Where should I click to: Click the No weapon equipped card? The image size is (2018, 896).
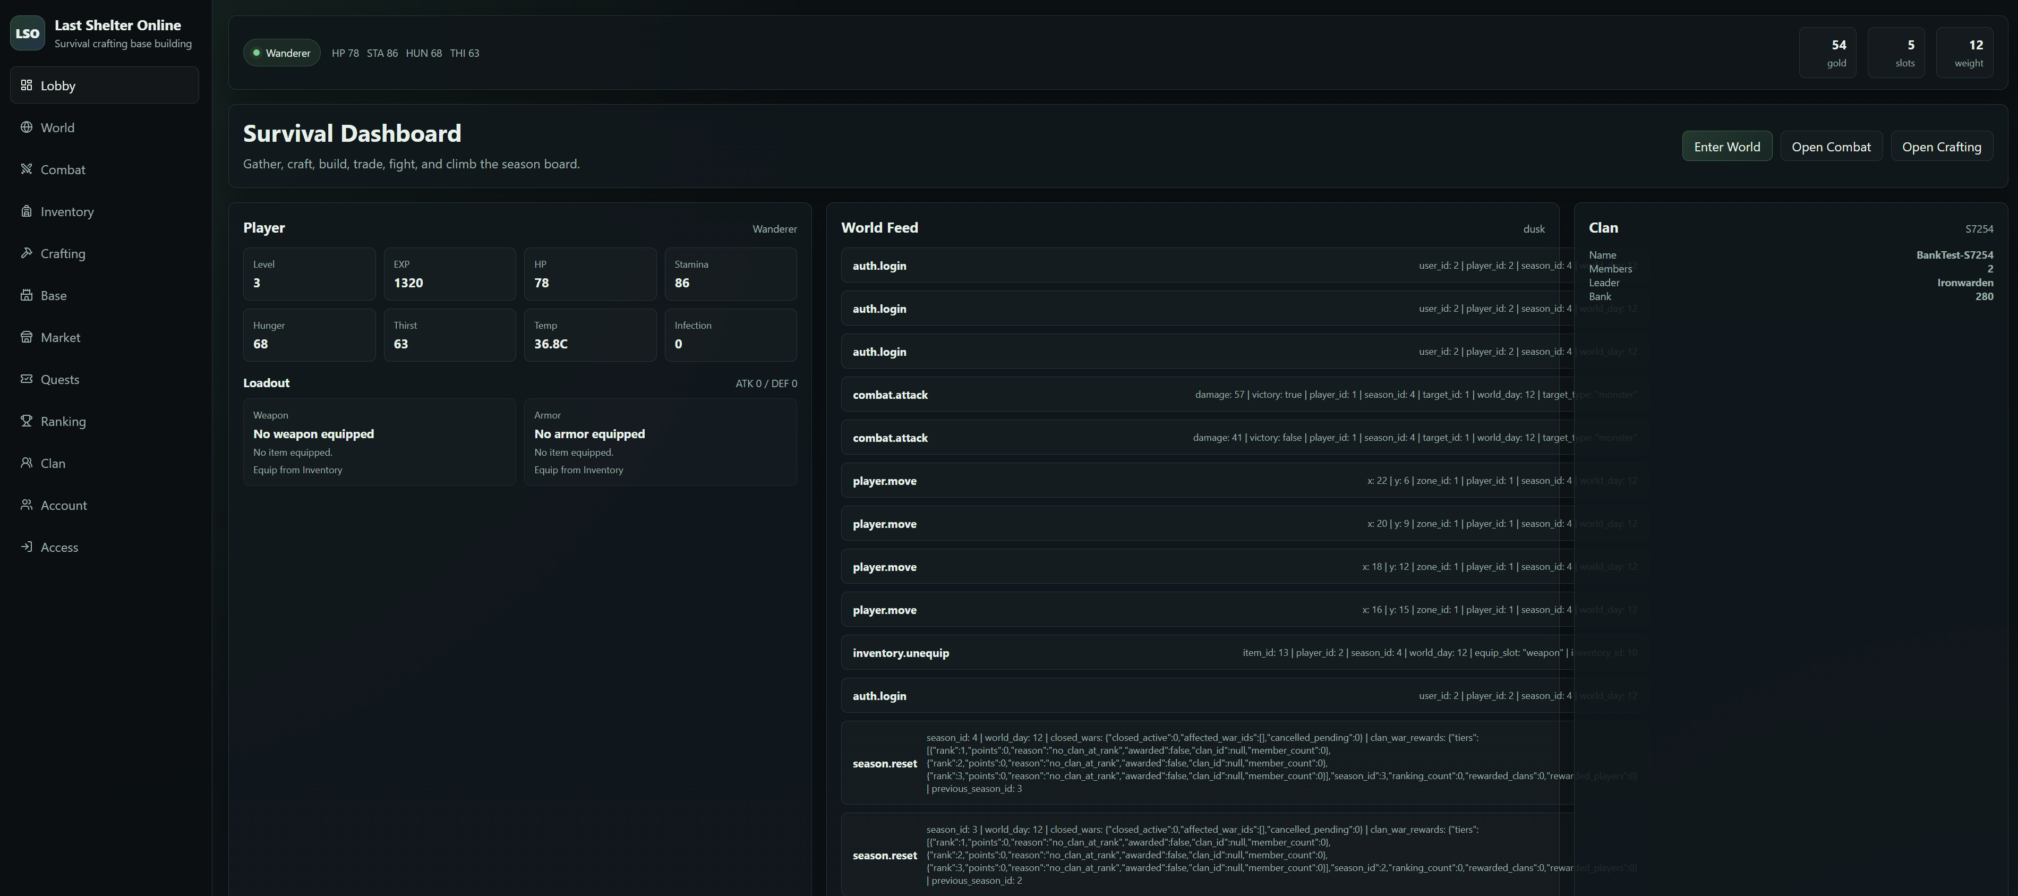click(379, 442)
